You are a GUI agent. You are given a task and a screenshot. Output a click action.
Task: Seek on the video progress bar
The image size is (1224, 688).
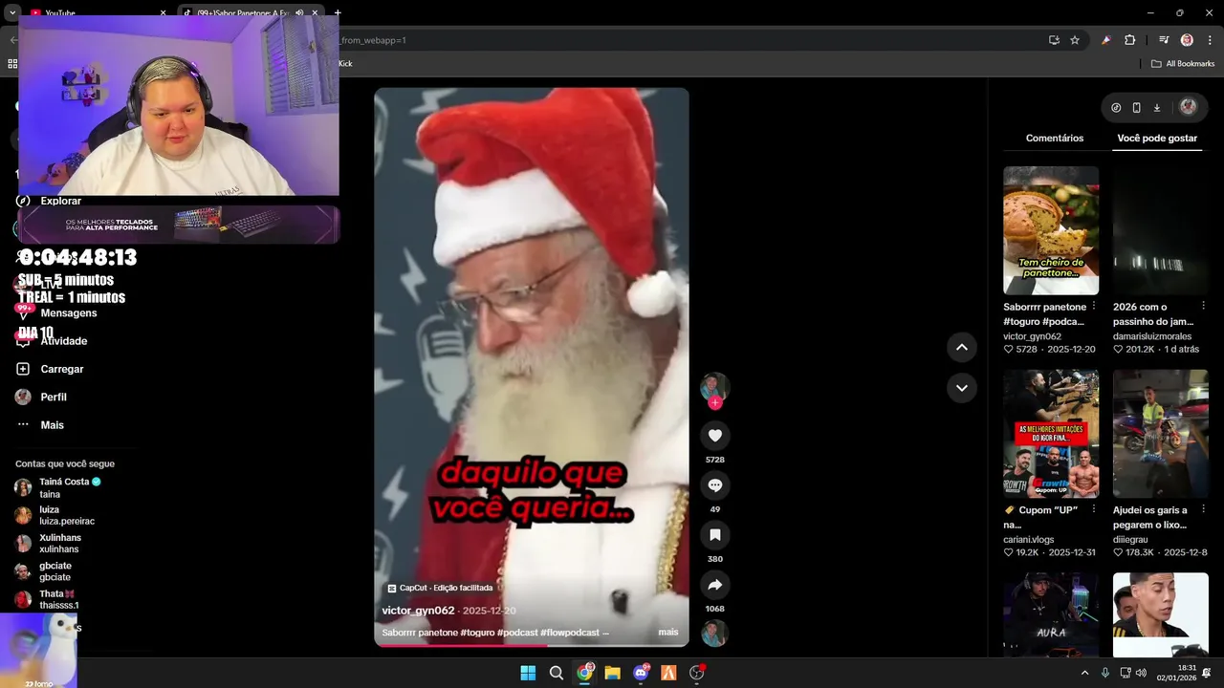532,645
